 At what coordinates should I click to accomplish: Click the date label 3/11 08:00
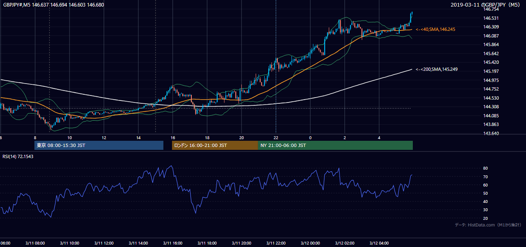(x=35, y=243)
